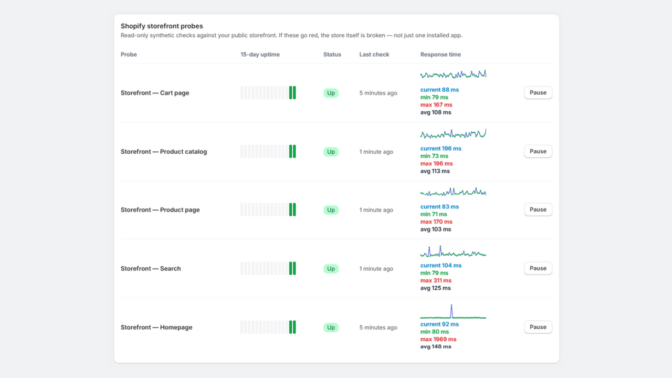Click the Product catalog response time sparkline
Viewport: 672px width, 378px height.
(x=453, y=133)
